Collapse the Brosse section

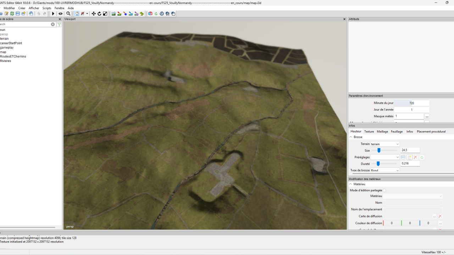351,137
